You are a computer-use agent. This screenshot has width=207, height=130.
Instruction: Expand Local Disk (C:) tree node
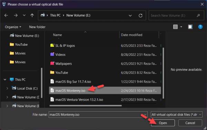pos(7,89)
